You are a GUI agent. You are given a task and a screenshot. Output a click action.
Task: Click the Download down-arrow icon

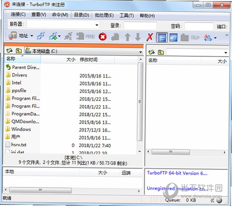138,37
